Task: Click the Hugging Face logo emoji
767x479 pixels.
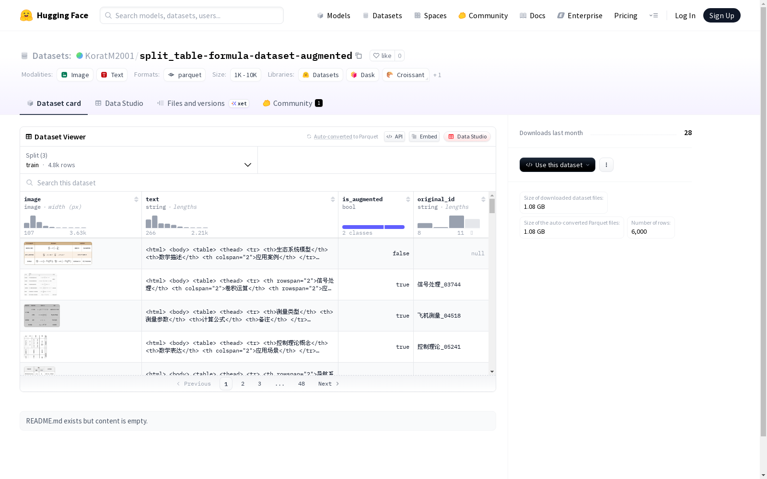Action: pyautogui.click(x=26, y=15)
